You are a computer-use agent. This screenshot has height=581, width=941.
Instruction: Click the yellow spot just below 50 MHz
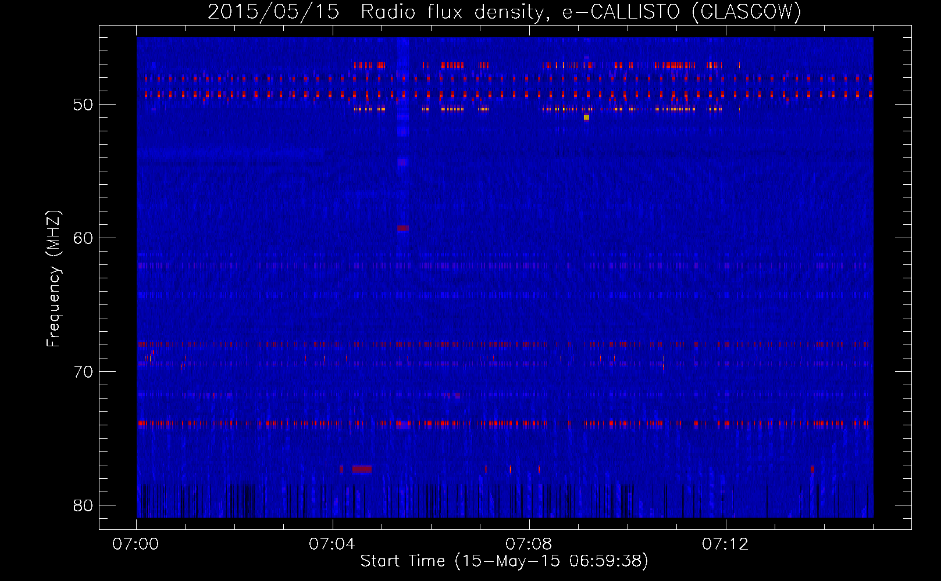pos(586,117)
